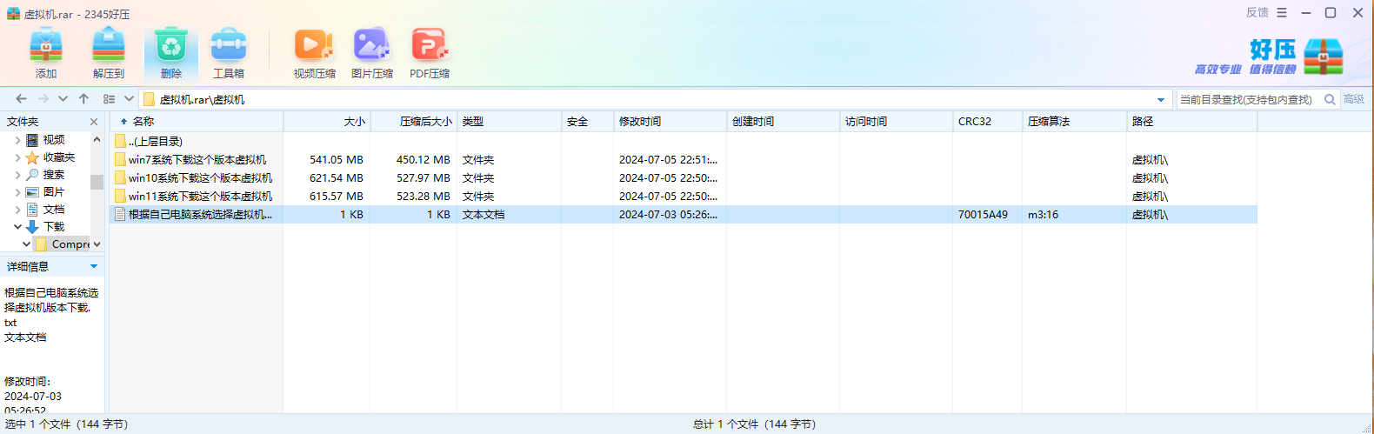1374x434 pixels.
Task: Sort by the 压缩后大小 column header
Action: (x=414, y=122)
